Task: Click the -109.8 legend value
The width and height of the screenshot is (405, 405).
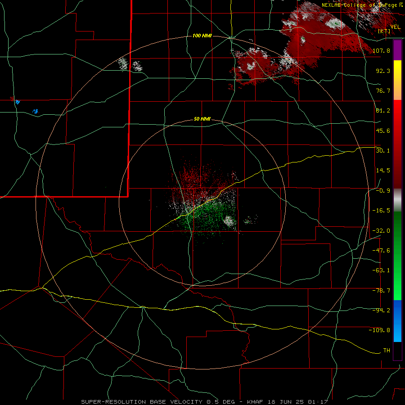Action: click(380, 330)
